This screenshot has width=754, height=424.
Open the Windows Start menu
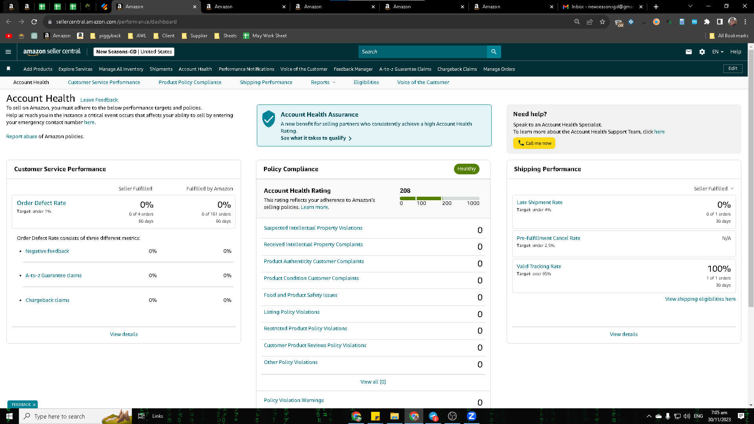pos(9,416)
